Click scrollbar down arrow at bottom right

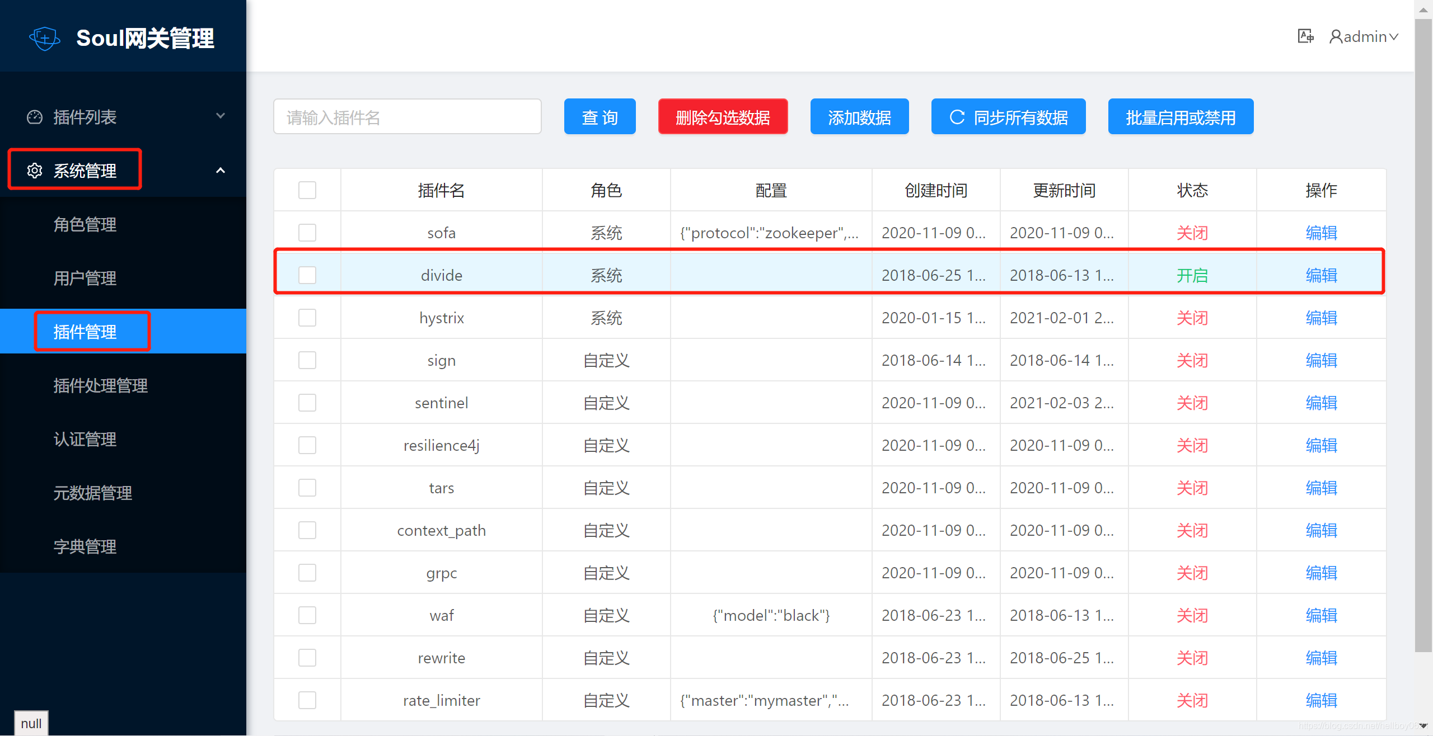click(x=1423, y=726)
